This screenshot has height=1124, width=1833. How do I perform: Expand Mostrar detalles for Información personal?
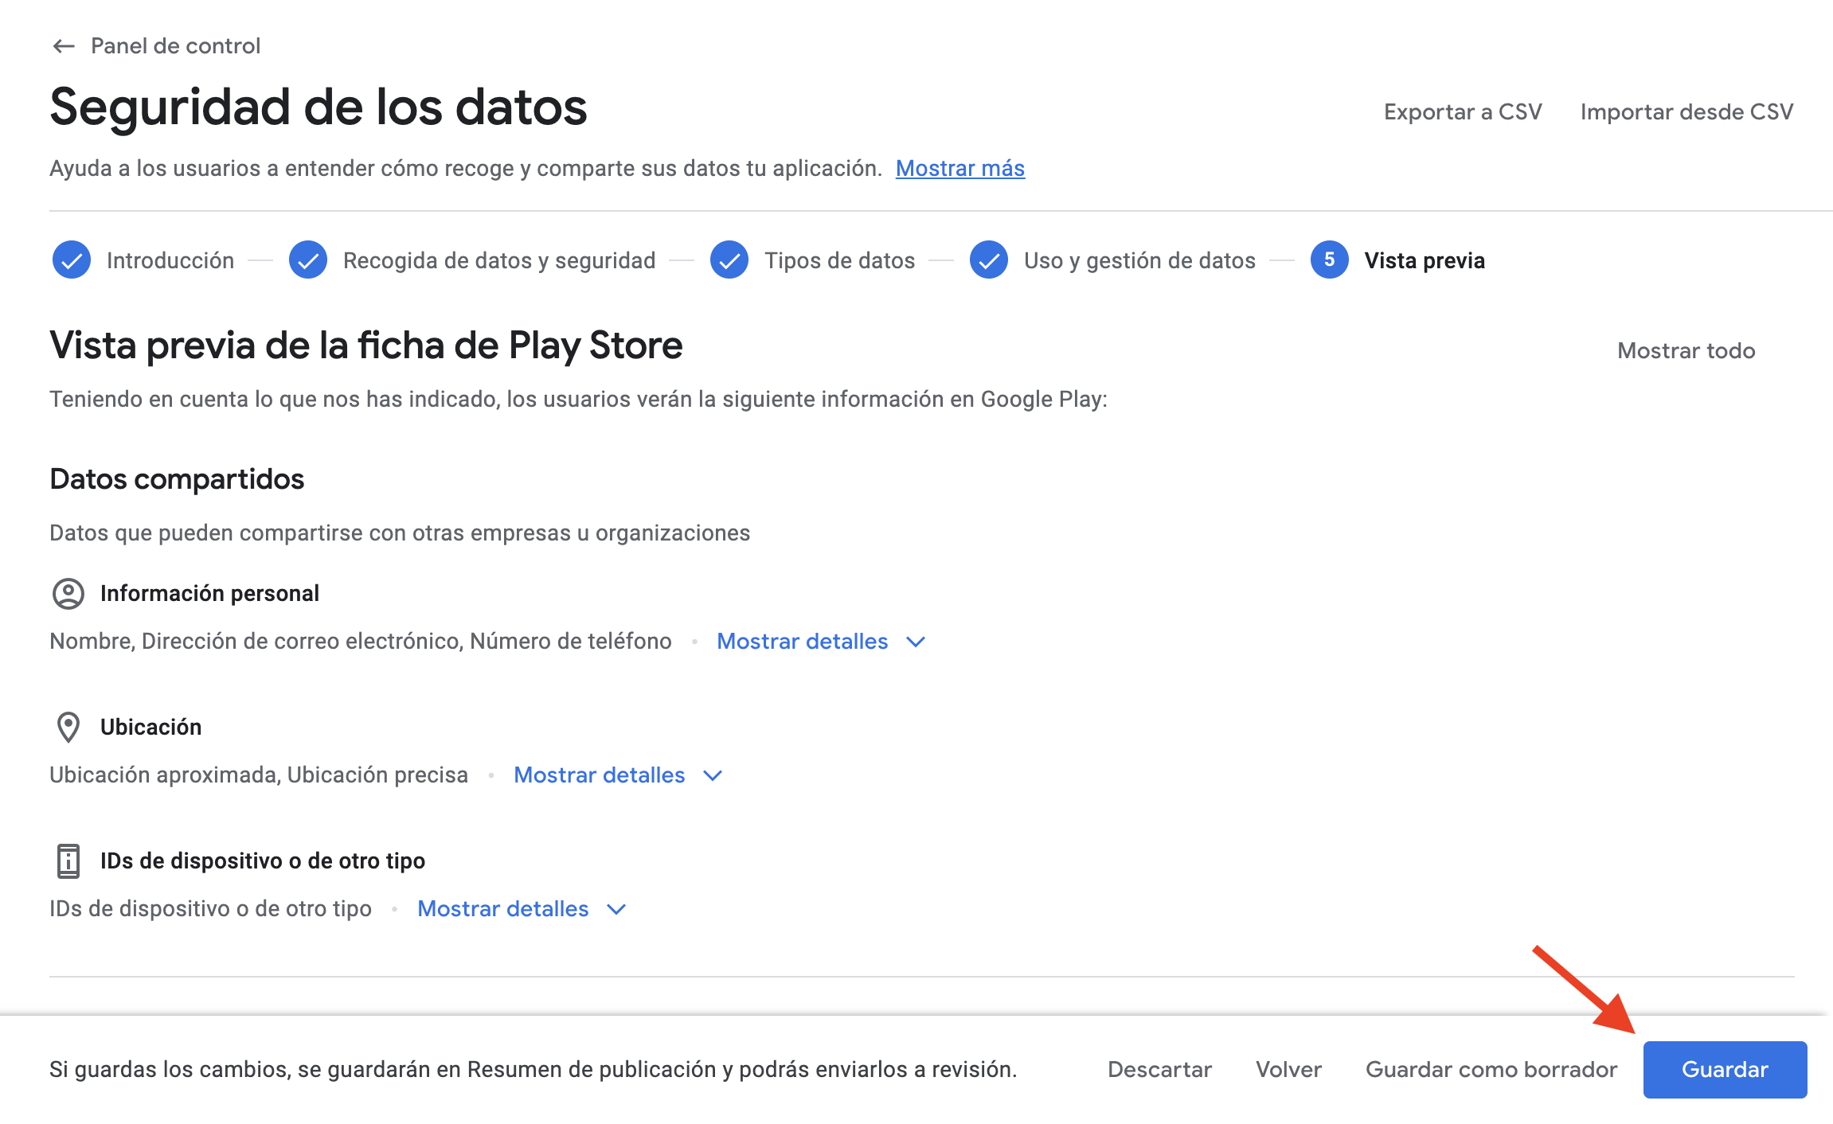pyautogui.click(x=802, y=641)
